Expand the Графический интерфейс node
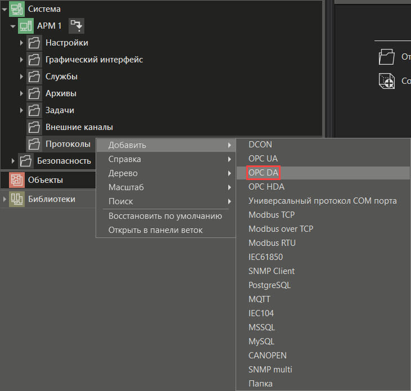Screen dimensions: 411x391 21,60
